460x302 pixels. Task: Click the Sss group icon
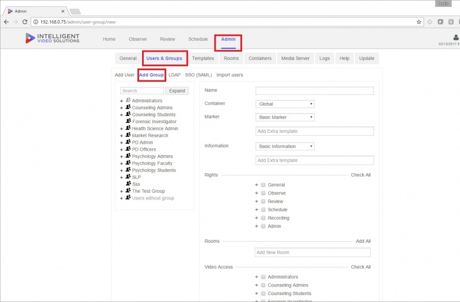(128, 184)
